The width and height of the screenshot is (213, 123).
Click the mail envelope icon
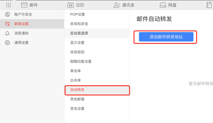point(24,5)
